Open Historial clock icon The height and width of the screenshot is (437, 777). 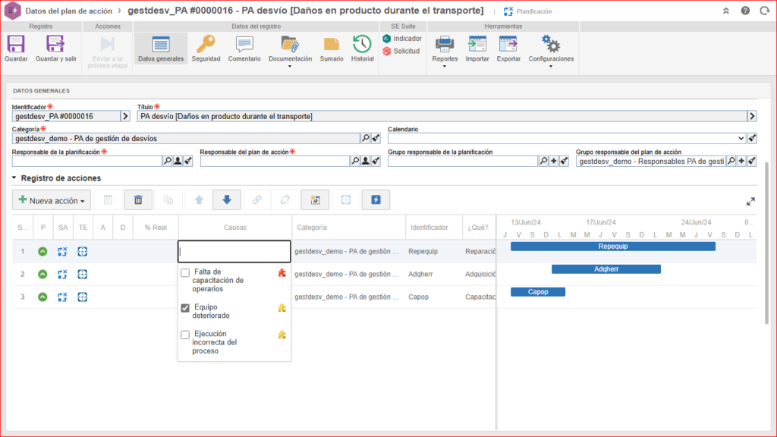point(362,45)
